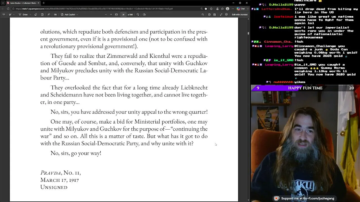Open browser Extensions menu

(x=211, y=9)
